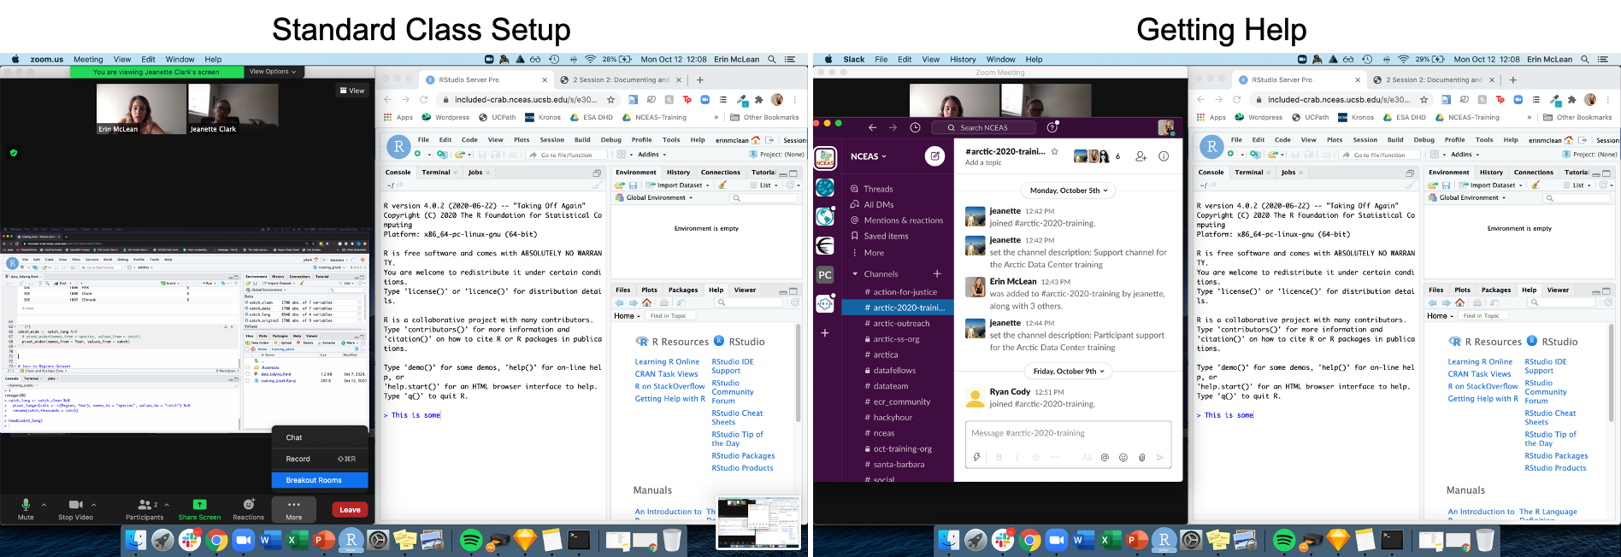Open Connections tab in Getting Help RStudio

pos(1533,173)
